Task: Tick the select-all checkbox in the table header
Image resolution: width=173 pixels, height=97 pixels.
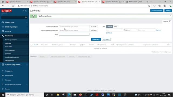Action: 32,45
